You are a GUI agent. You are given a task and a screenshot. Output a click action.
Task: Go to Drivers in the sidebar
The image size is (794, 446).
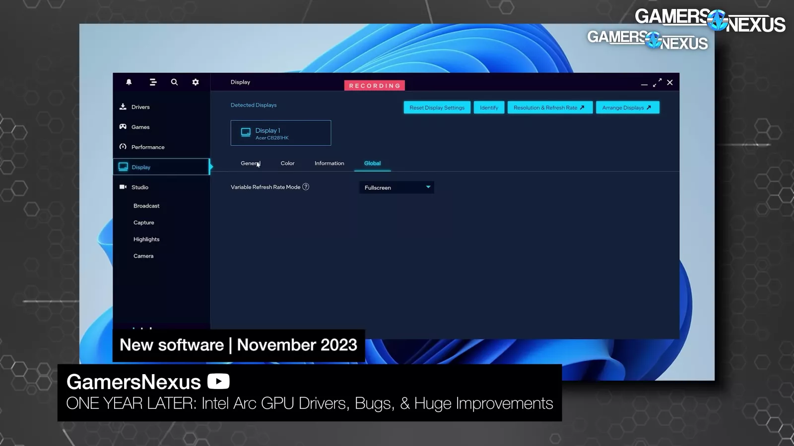(x=140, y=107)
